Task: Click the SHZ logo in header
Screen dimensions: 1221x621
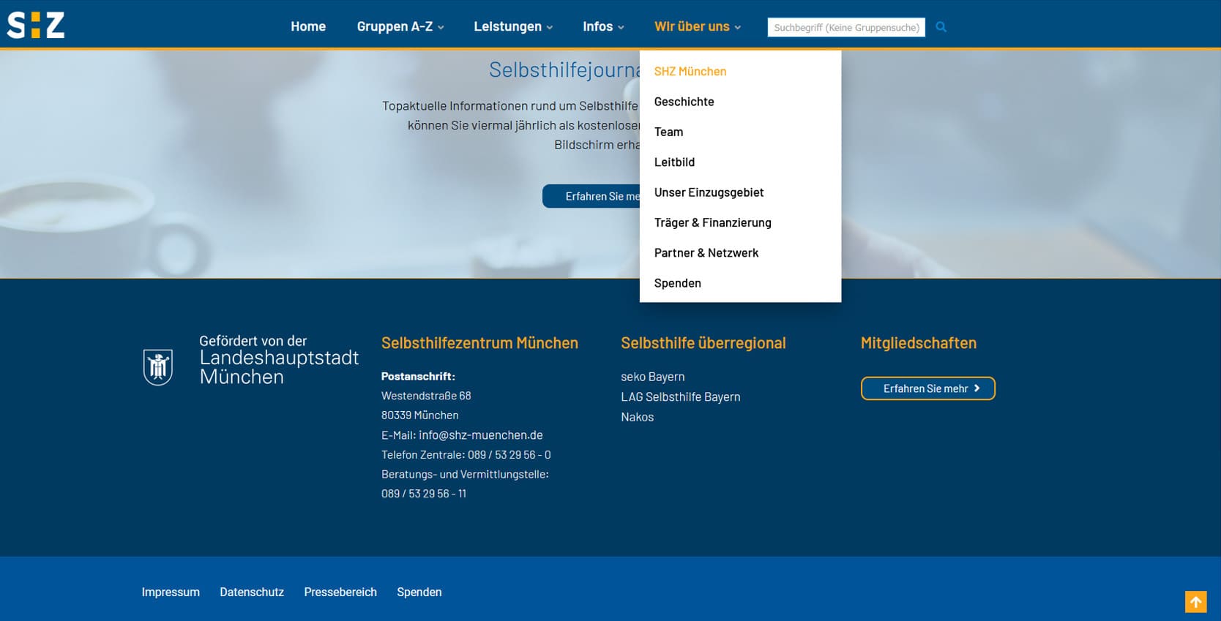Action: click(36, 25)
